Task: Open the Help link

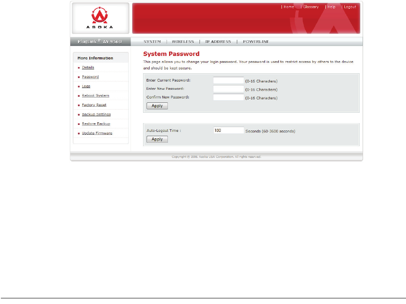Action: click(x=331, y=7)
